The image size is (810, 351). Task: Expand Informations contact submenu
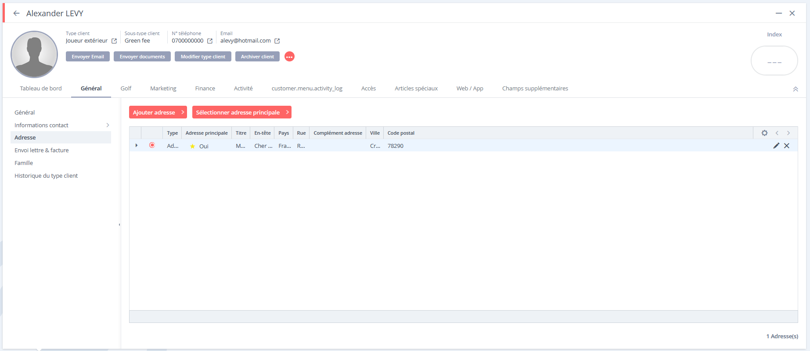tap(108, 125)
